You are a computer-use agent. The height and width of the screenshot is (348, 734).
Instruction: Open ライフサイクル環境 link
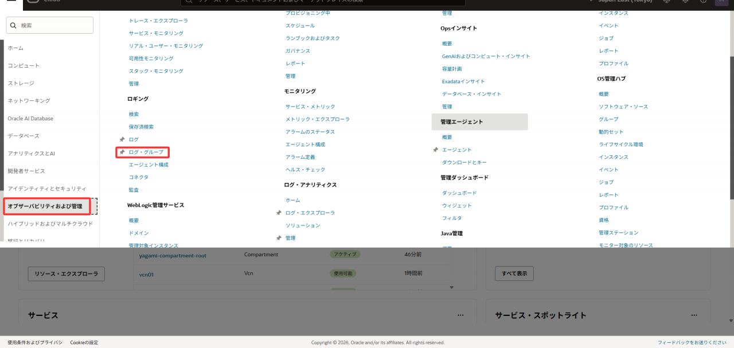(x=621, y=144)
